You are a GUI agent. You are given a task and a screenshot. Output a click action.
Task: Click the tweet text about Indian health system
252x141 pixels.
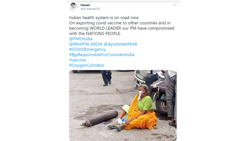coord(122,25)
